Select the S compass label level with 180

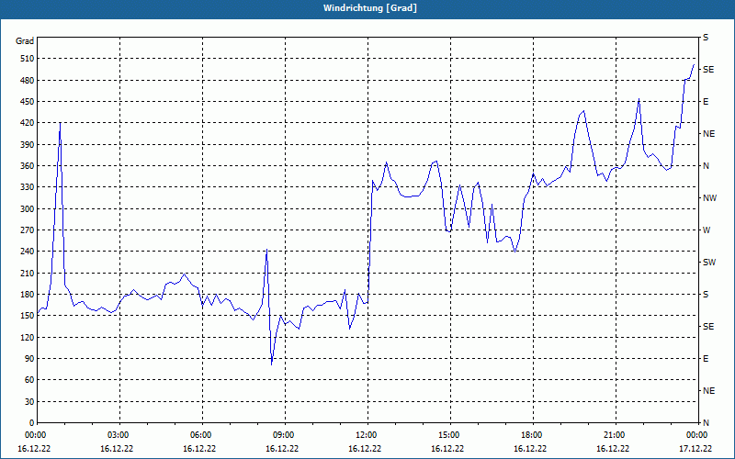pos(706,295)
